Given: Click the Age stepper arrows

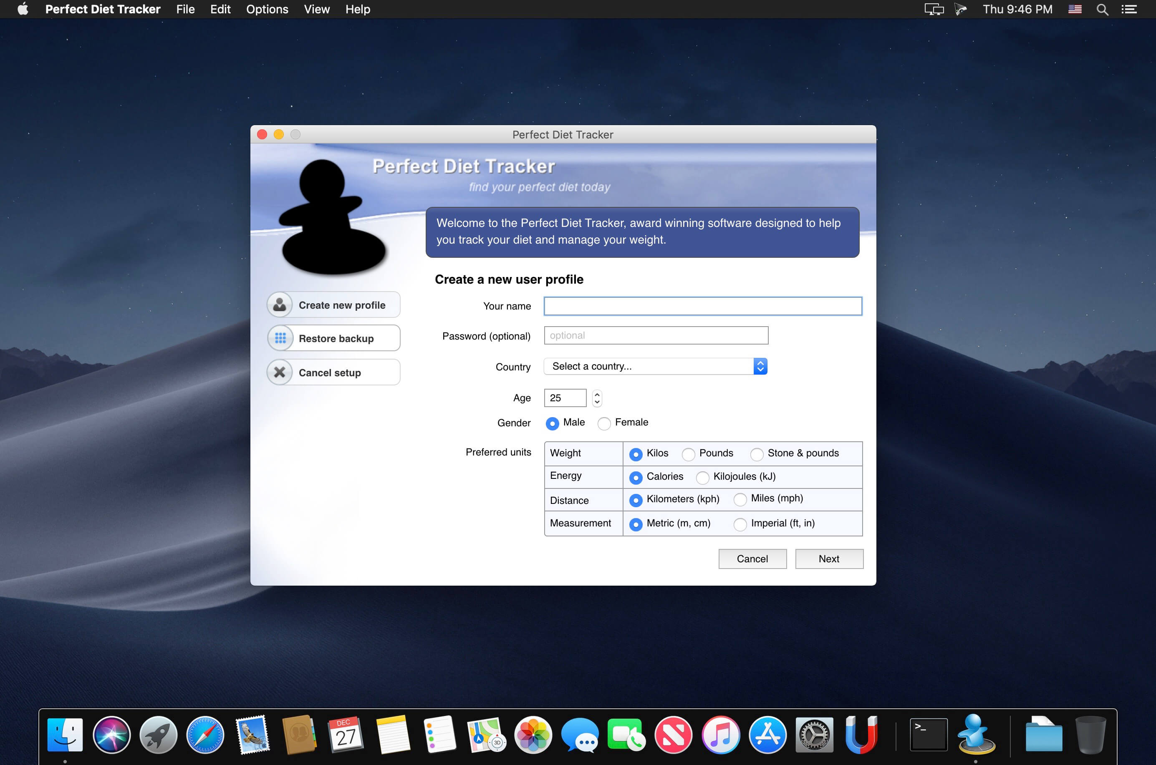Looking at the screenshot, I should click(x=597, y=398).
